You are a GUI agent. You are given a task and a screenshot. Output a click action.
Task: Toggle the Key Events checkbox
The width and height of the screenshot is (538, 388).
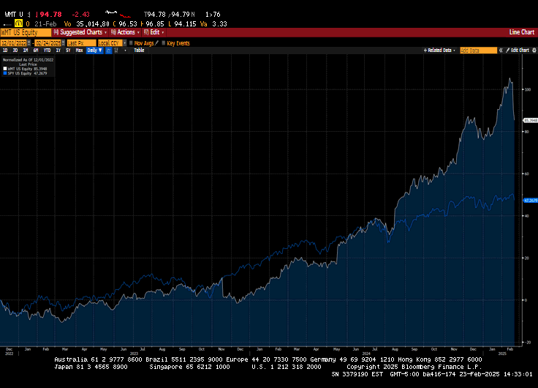(x=164, y=42)
